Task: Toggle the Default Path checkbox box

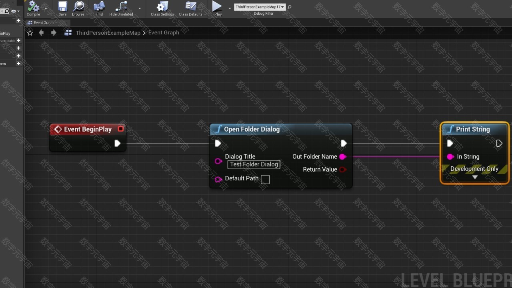Action: (265, 180)
